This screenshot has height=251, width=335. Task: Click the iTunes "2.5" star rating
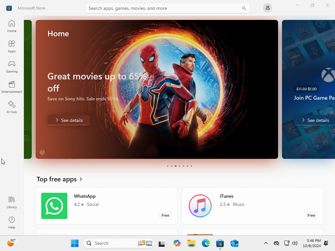point(225,204)
